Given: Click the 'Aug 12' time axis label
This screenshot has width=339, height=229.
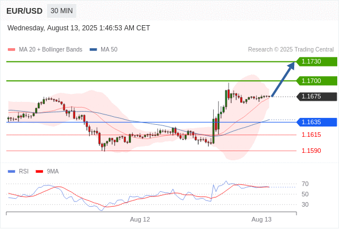Looking at the screenshot, I should pos(140,219).
